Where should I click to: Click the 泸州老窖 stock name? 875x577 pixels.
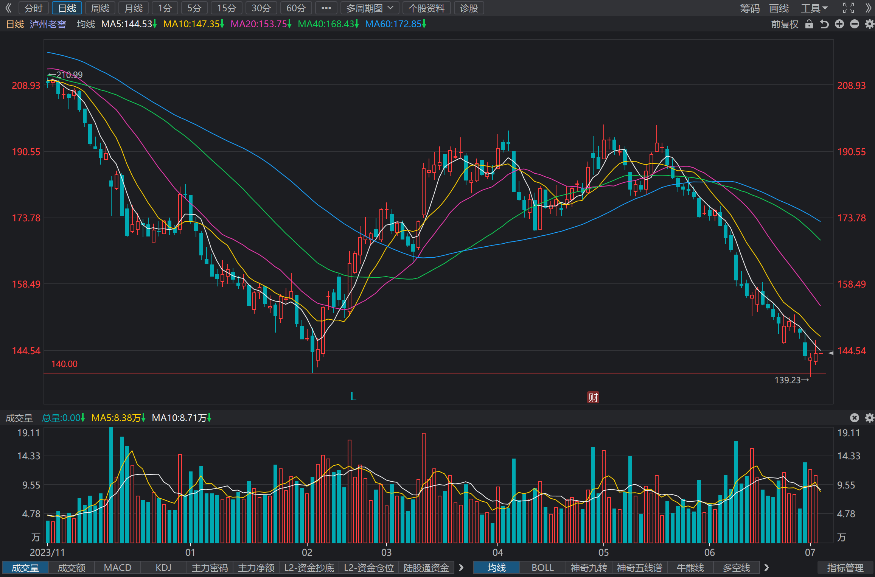pyautogui.click(x=48, y=24)
